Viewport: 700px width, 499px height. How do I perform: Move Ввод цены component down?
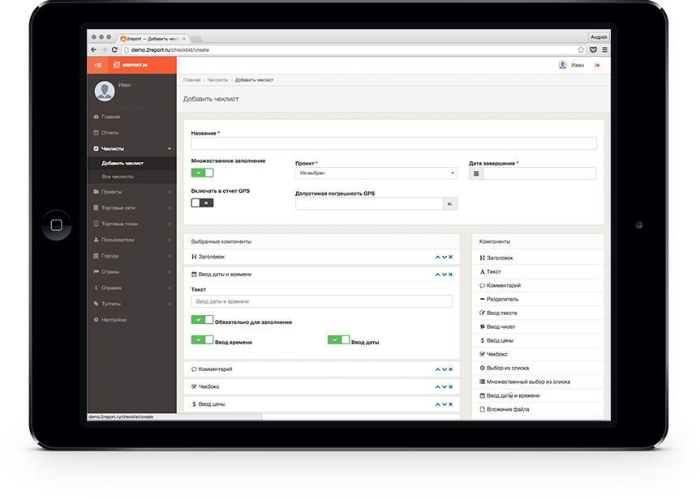[x=444, y=404]
